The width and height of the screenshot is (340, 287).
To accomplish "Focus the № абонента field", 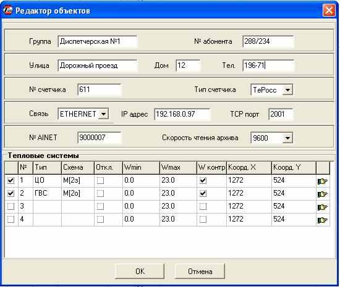I will pos(268,41).
